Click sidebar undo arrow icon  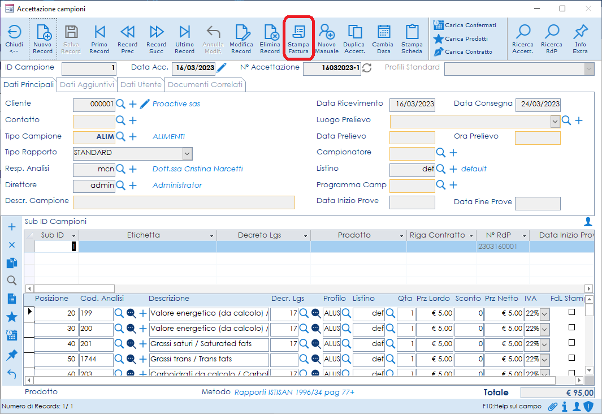[12, 374]
